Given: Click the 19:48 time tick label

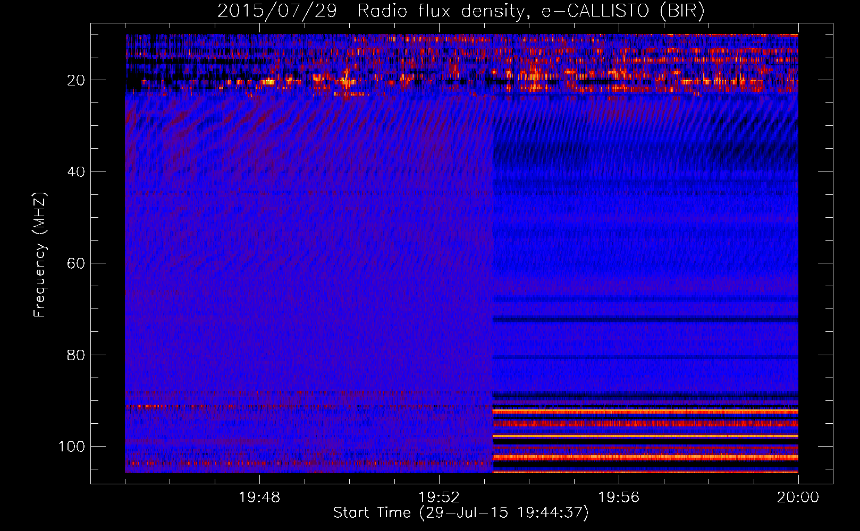Looking at the screenshot, I should (x=259, y=498).
